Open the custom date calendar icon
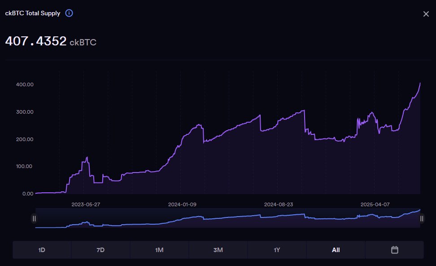The width and height of the screenshot is (436, 266). click(395, 250)
